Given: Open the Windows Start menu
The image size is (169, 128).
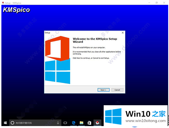Looking at the screenshot, I should pos(5,123).
